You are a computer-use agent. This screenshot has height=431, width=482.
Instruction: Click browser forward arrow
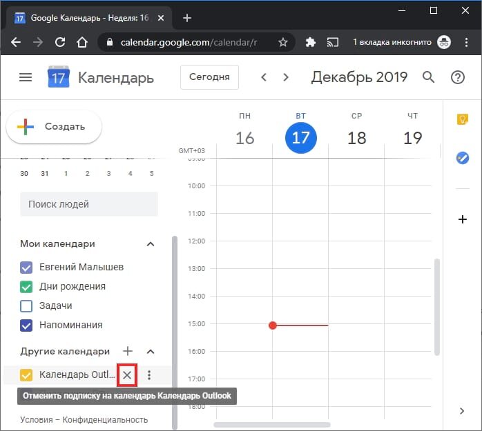pyautogui.click(x=38, y=42)
